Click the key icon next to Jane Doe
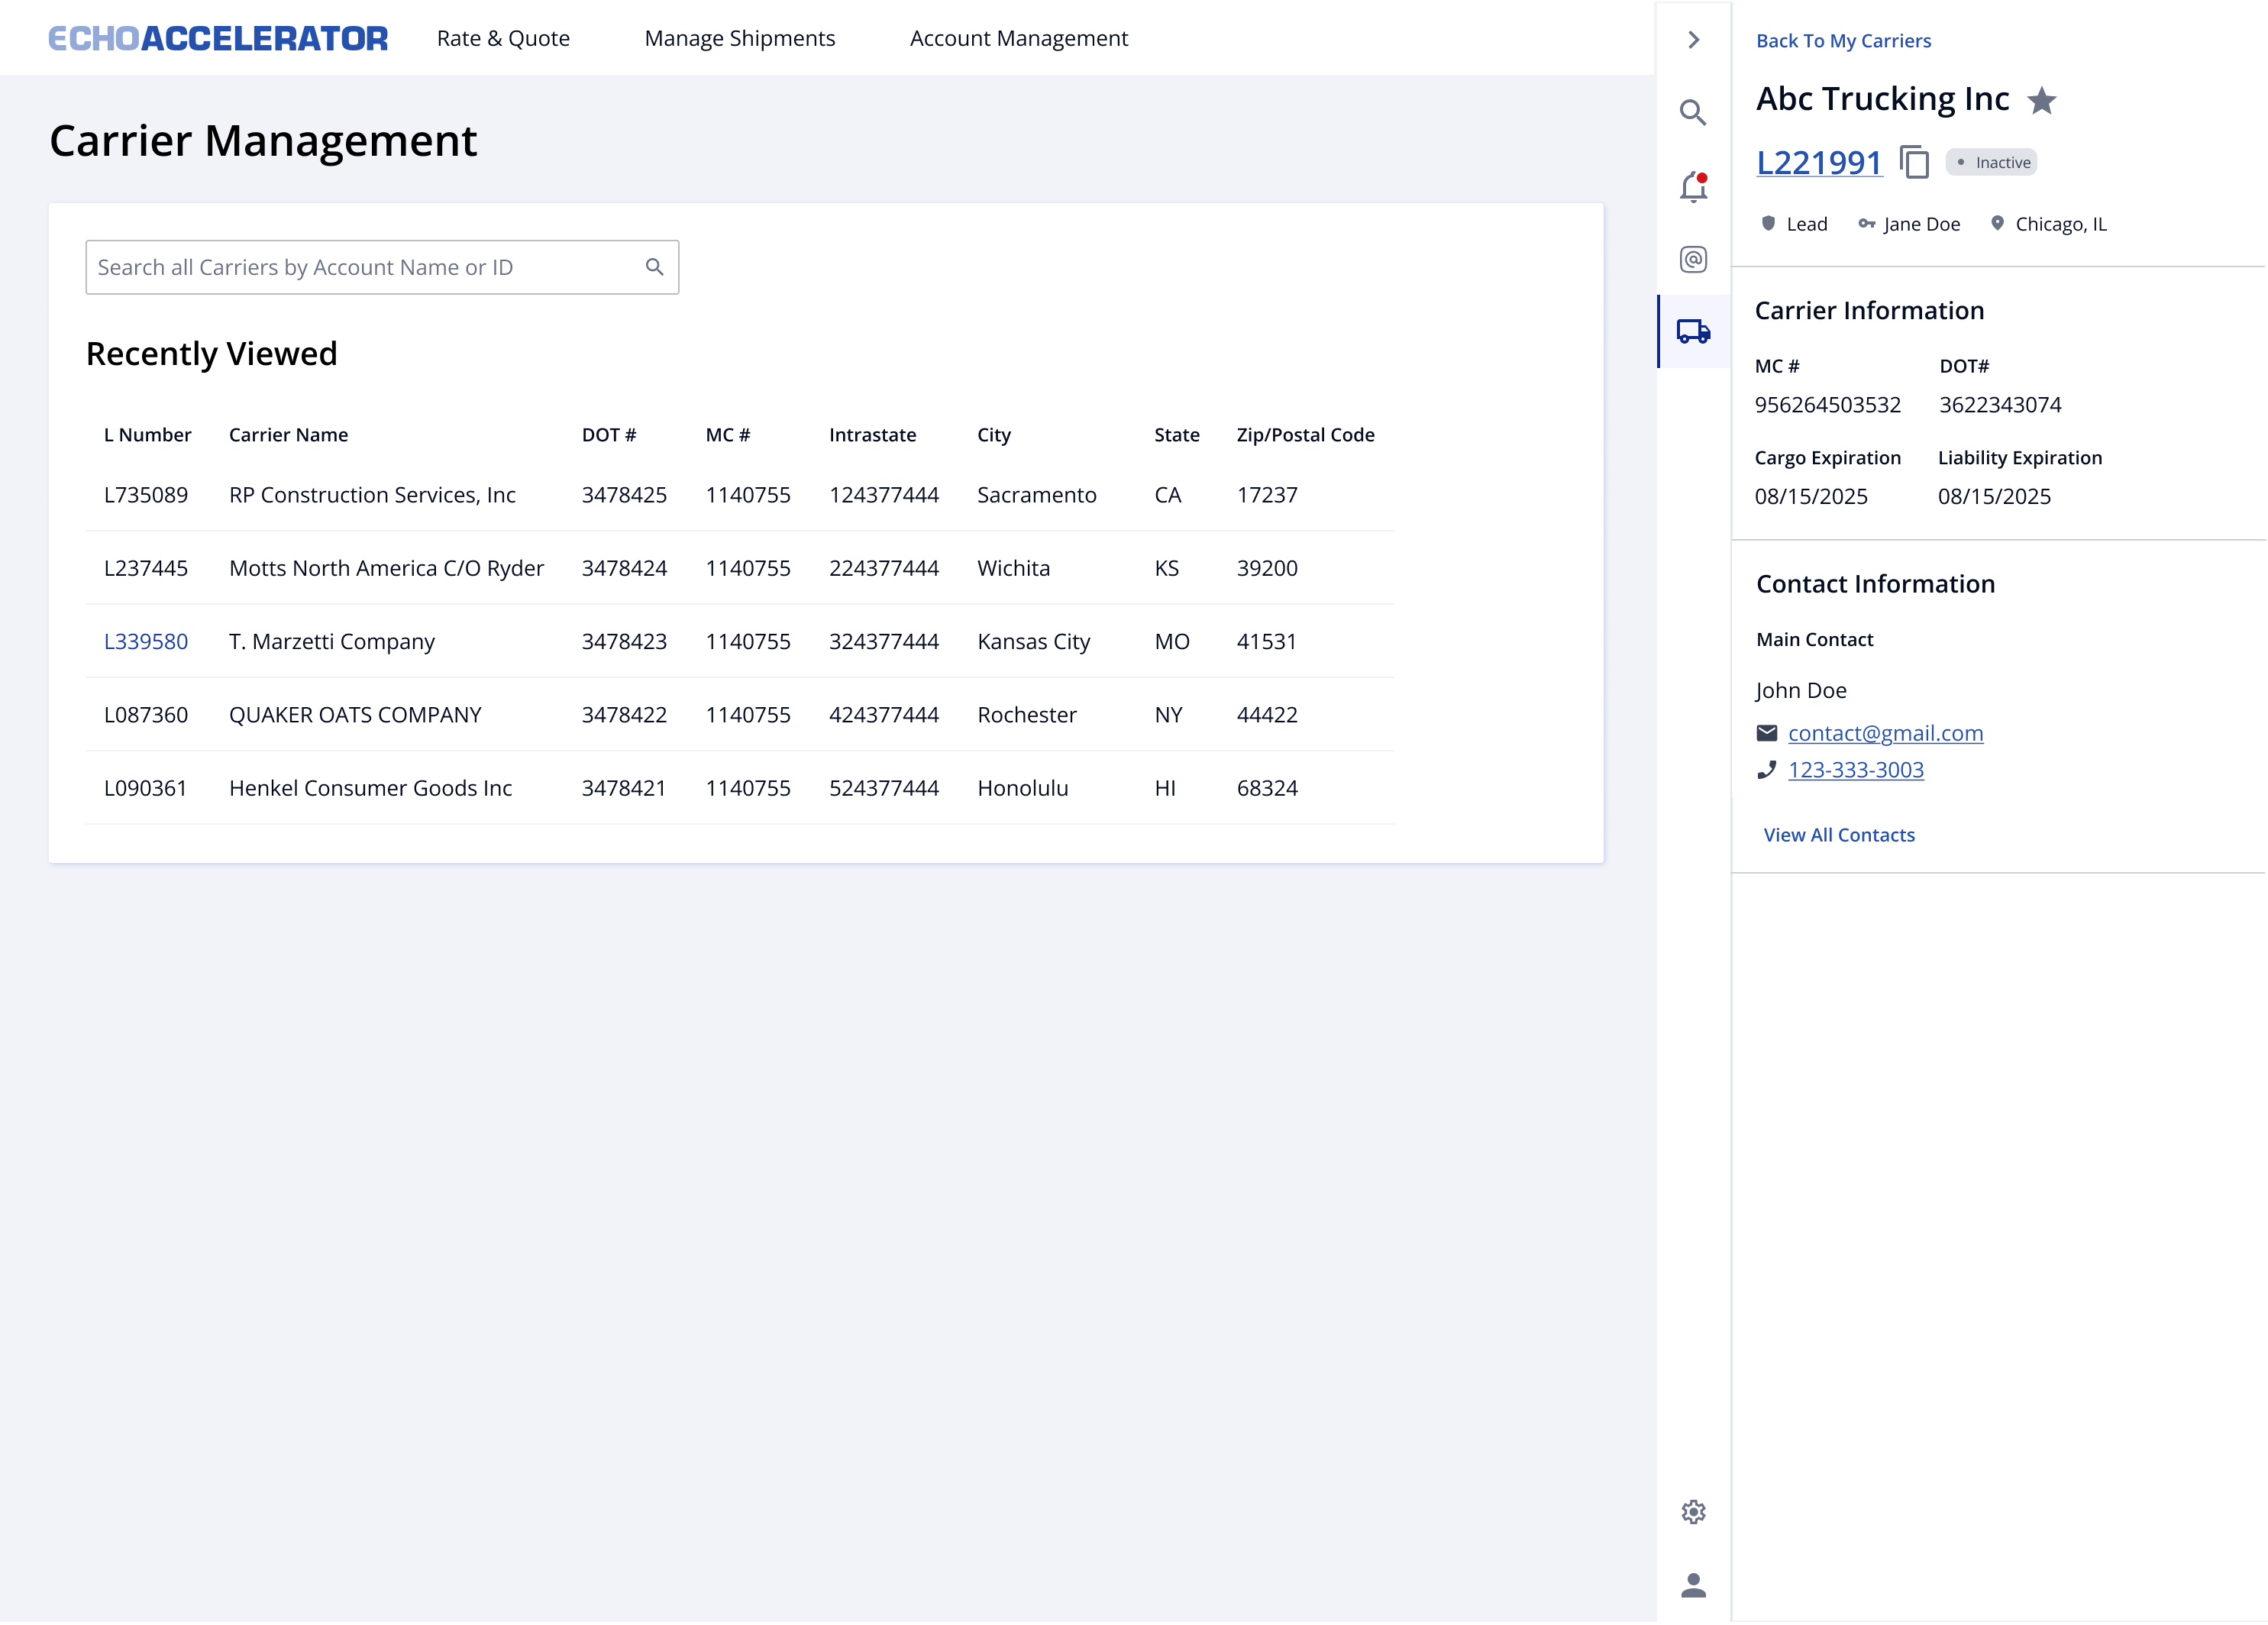Viewport: 2268px width, 1625px height. pos(1866,224)
